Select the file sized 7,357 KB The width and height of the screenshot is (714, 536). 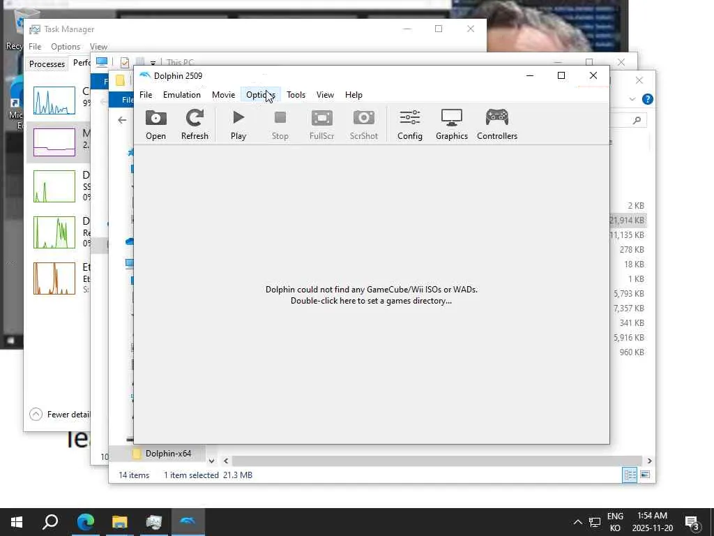point(628,308)
